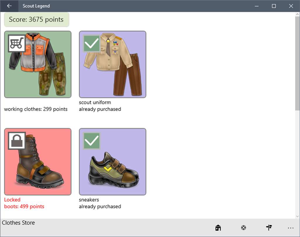Open the signpost directions icon
Screen dimensions: 300x237
coord(269,227)
